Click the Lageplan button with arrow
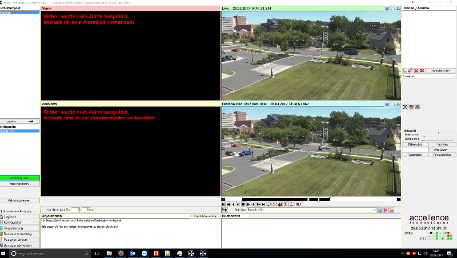 [x=19, y=121]
